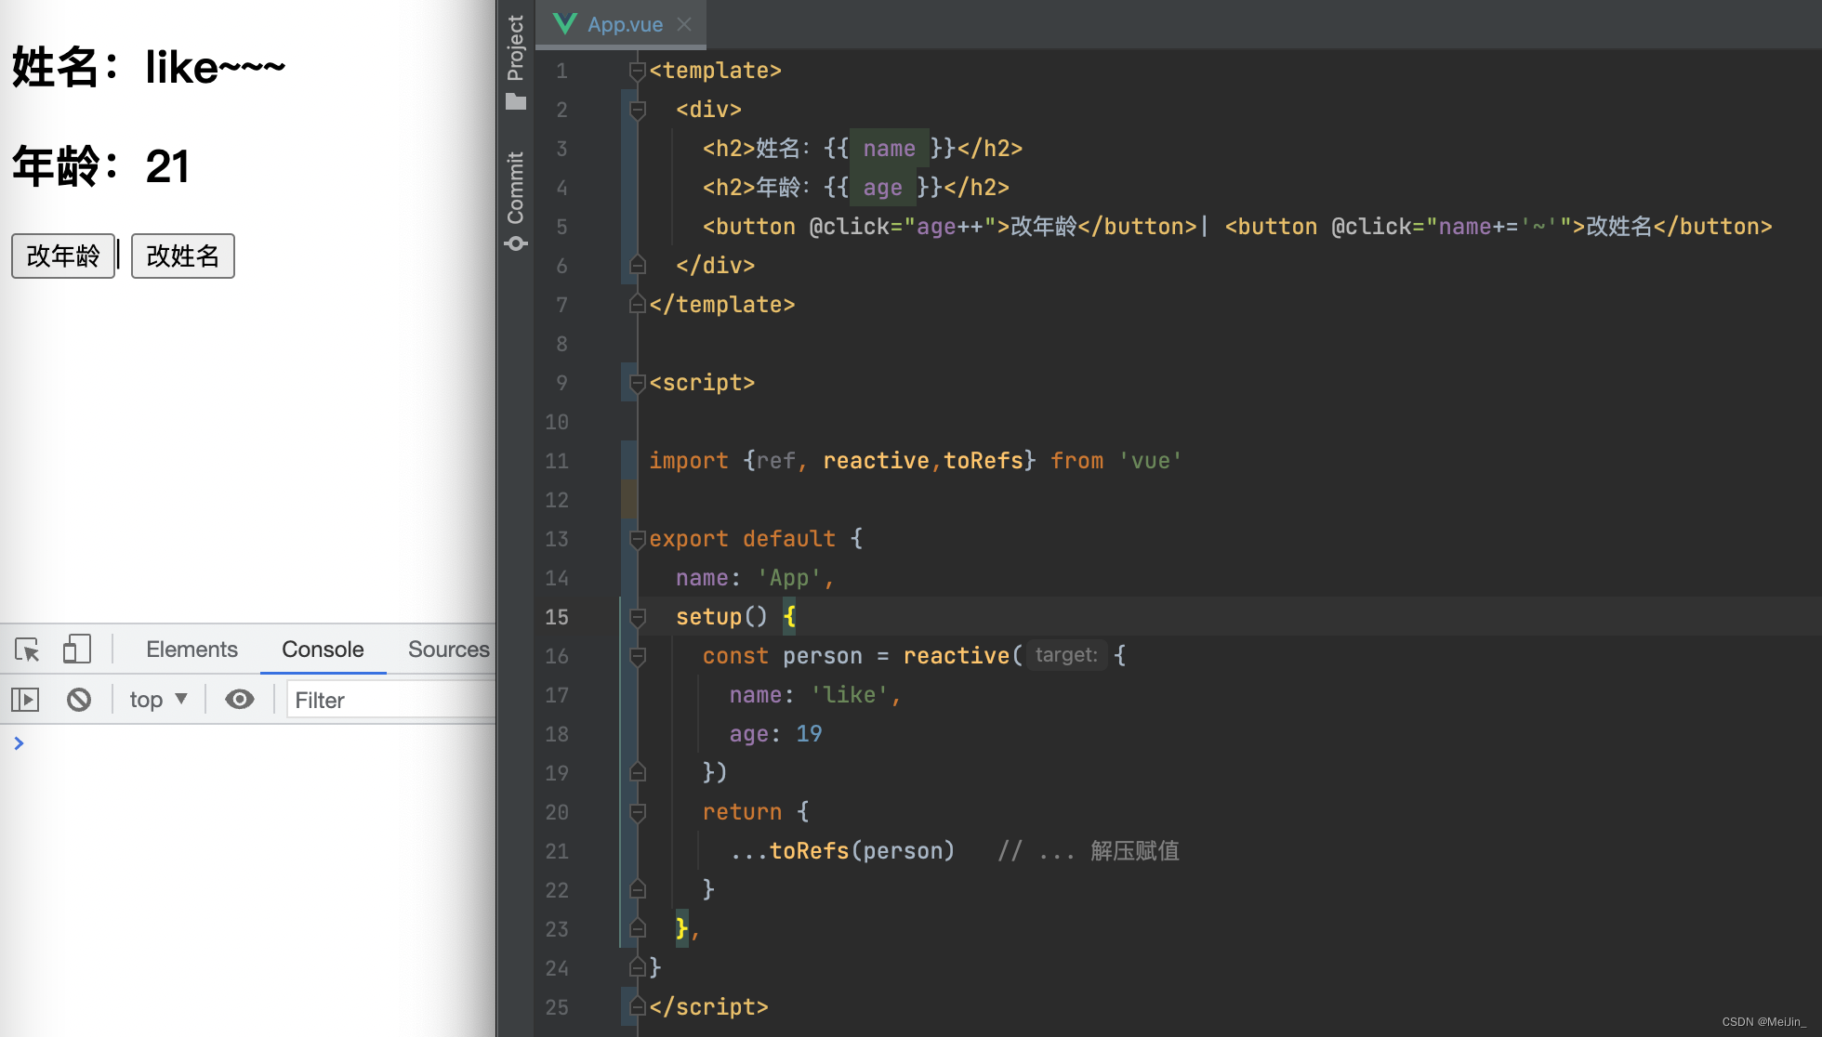This screenshot has width=1822, height=1037.
Task: Click the export default keyword on line 13
Action: click(742, 539)
